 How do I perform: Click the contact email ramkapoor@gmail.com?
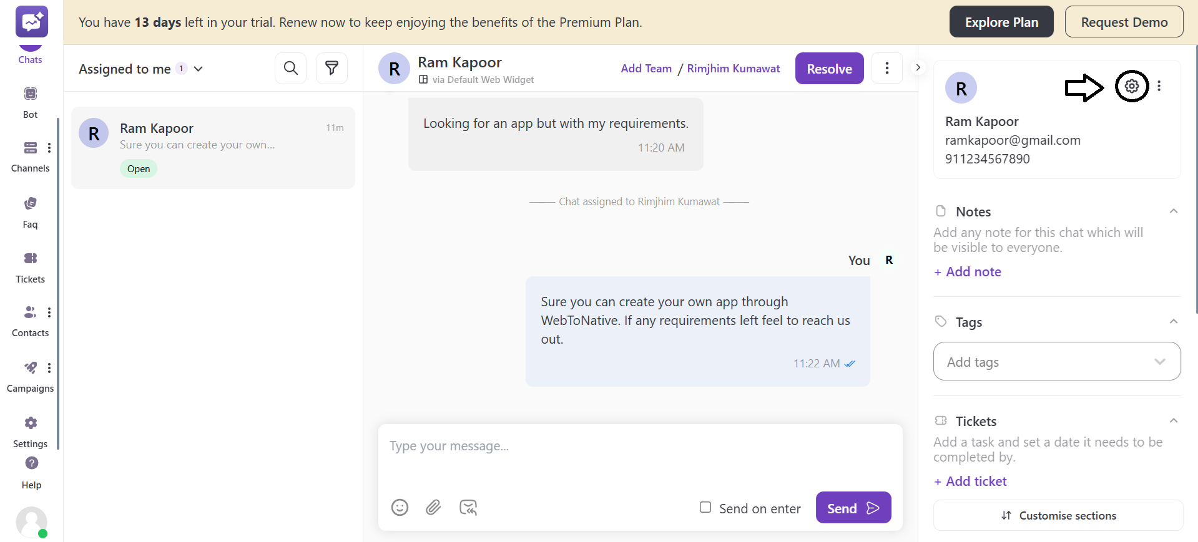coord(1013,140)
